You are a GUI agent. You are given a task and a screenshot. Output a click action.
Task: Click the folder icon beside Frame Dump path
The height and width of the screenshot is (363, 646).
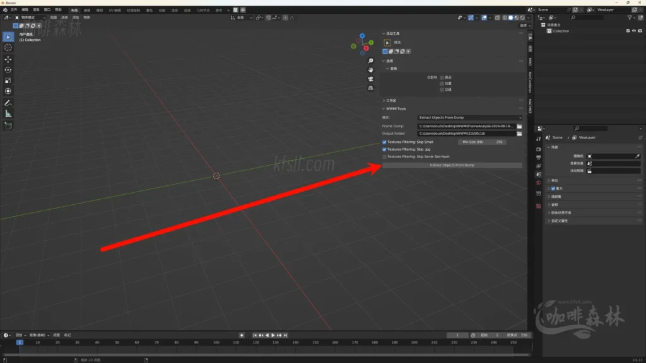(519, 126)
